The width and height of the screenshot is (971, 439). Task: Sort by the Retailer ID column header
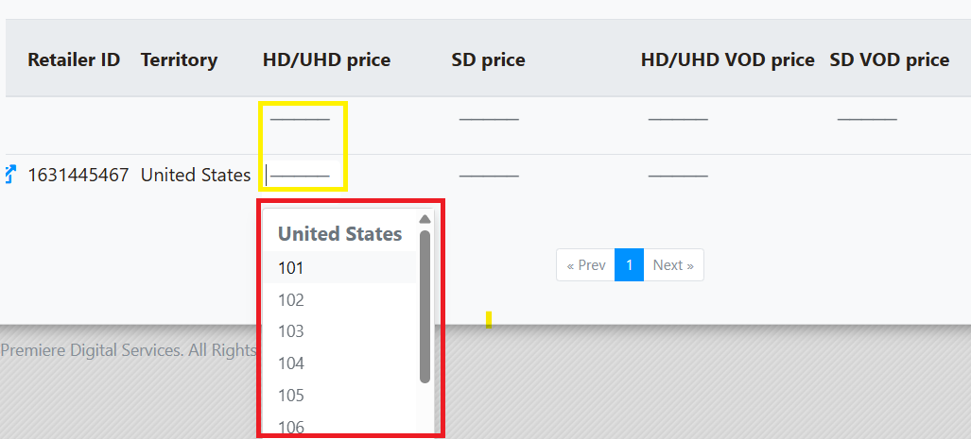click(74, 60)
